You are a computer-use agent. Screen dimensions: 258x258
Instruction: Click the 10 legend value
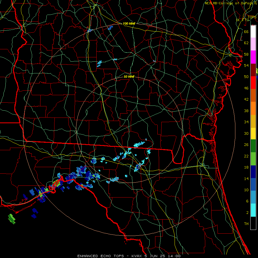246,190
